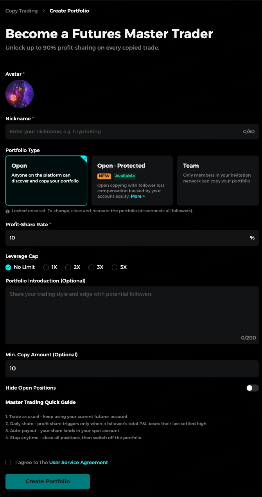The image size is (262, 497).
Task: Select the 1X leverage cap
Action: 50,267
